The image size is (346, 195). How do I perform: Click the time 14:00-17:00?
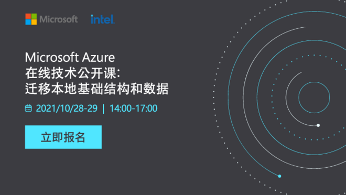134,109
